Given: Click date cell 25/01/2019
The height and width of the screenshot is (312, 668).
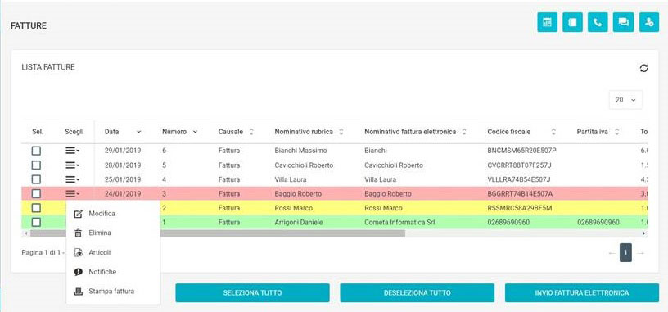Looking at the screenshot, I should (123, 179).
